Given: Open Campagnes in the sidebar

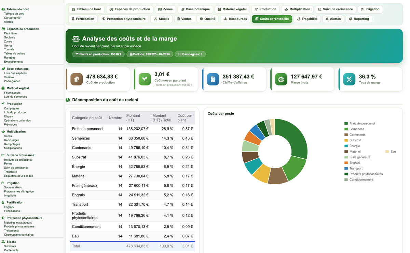Looking at the screenshot, I should click(x=12, y=108).
